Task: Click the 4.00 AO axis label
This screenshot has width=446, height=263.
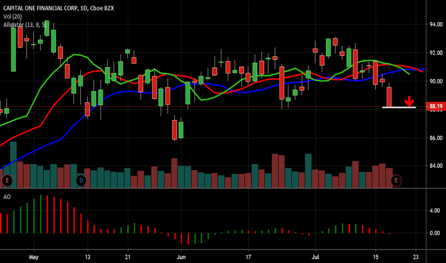Action: [x=435, y=211]
